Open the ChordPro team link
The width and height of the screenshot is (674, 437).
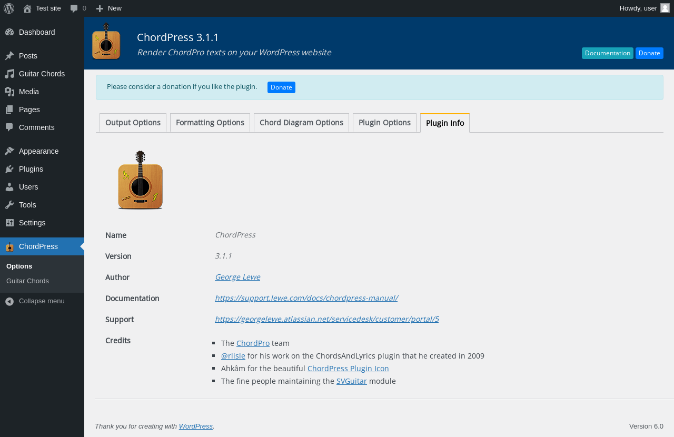pyautogui.click(x=253, y=343)
